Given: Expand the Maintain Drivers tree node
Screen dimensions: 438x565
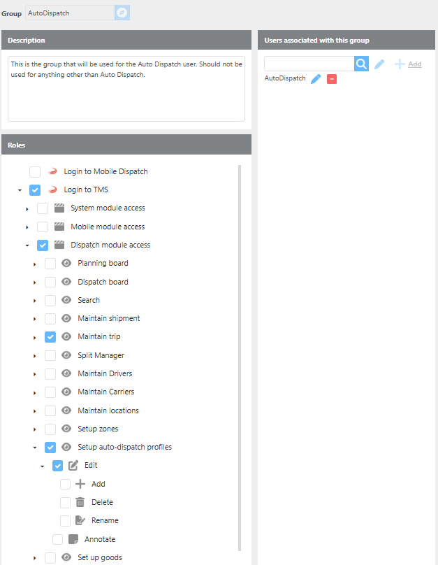Looking at the screenshot, I should click(35, 374).
